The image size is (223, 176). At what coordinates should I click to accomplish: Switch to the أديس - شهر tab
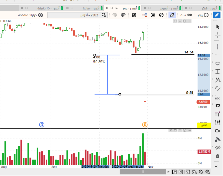tap(209, 8)
